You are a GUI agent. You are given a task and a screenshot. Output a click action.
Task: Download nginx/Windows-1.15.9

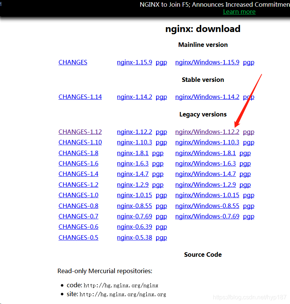[207, 62]
